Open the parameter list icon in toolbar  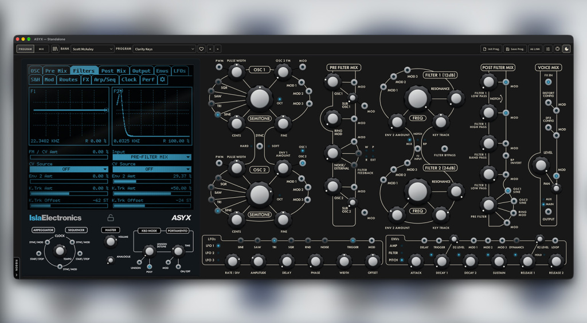(x=548, y=49)
